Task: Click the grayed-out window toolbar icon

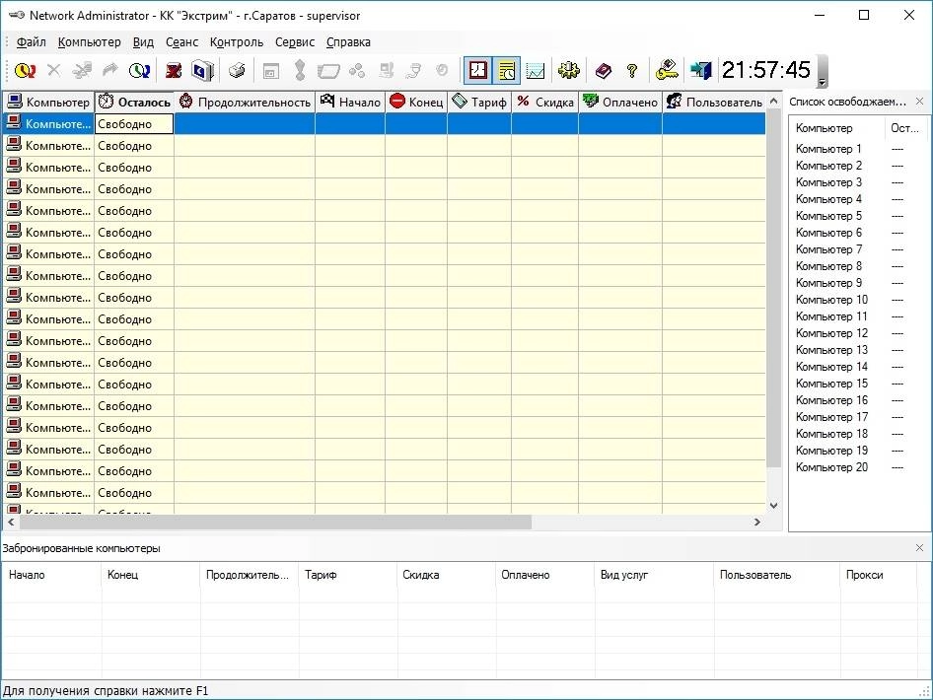Action: [271, 71]
